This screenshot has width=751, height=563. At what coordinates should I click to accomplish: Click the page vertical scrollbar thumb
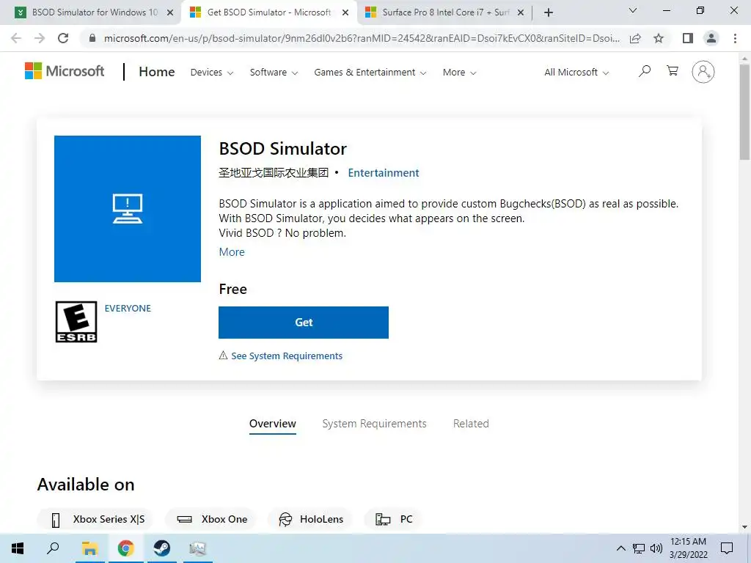(x=744, y=111)
